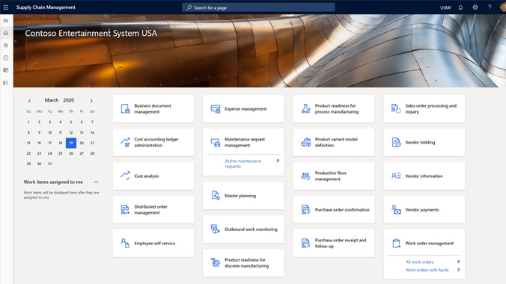
Task: Go to next month in calendar
Action: coord(91,101)
